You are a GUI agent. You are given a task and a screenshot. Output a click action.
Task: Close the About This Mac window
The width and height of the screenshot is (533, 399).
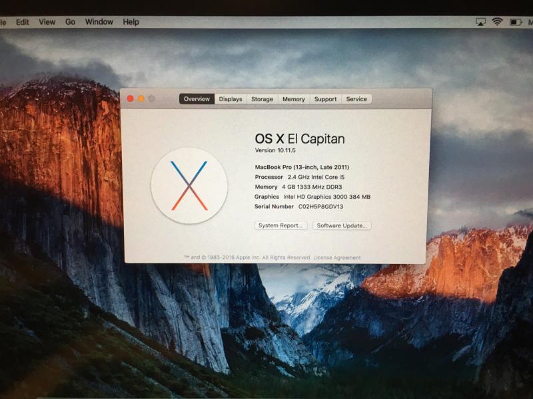click(130, 98)
